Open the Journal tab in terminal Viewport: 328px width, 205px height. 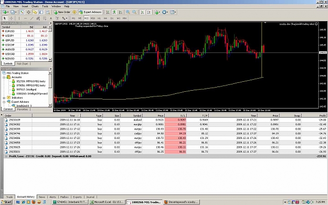[90, 197]
